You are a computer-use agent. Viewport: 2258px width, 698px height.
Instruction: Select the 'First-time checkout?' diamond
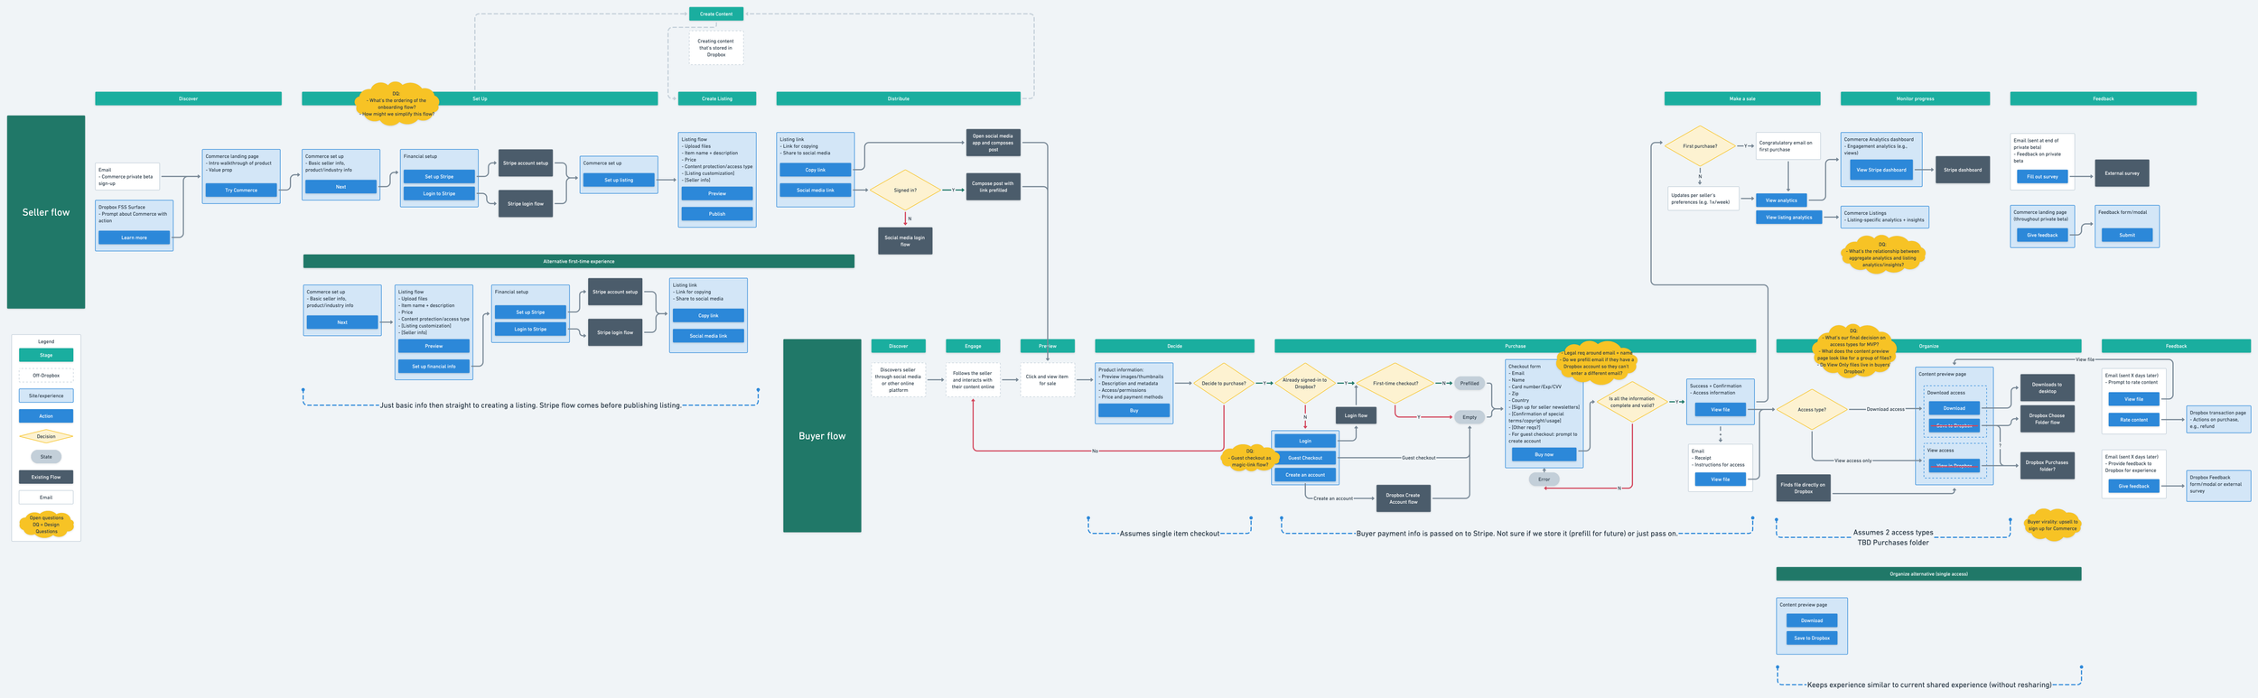[x=1395, y=384]
